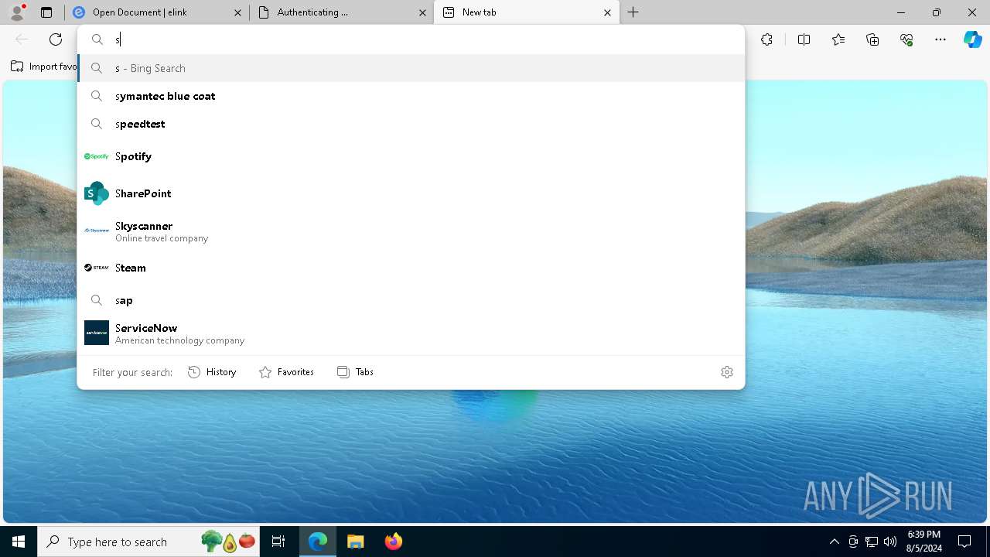The image size is (990, 557).
Task: Select the SharePoint suggestion
Action: tap(411, 193)
